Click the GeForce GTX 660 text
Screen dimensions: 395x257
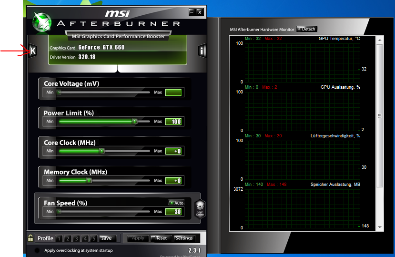(x=101, y=47)
